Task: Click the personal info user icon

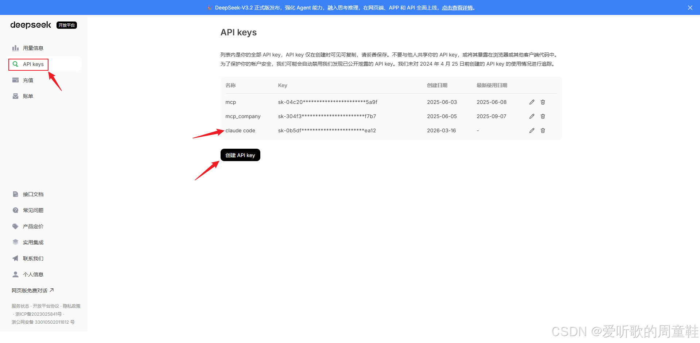Action: (x=15, y=274)
